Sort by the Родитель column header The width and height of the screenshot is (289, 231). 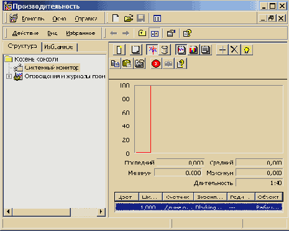(x=241, y=197)
